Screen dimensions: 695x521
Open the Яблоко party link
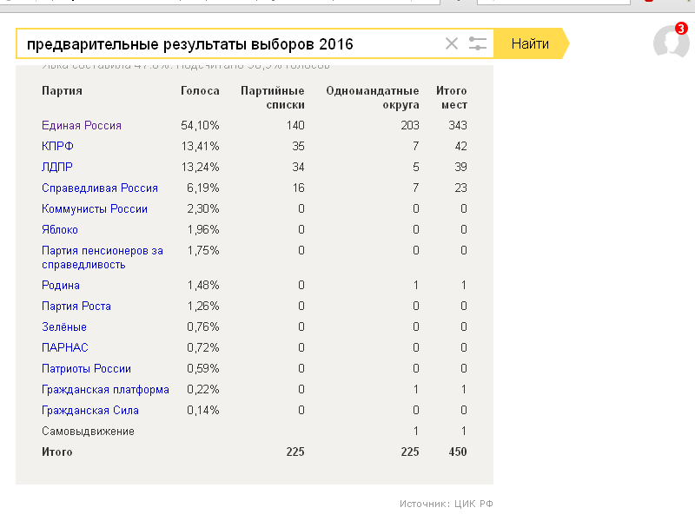(x=60, y=229)
